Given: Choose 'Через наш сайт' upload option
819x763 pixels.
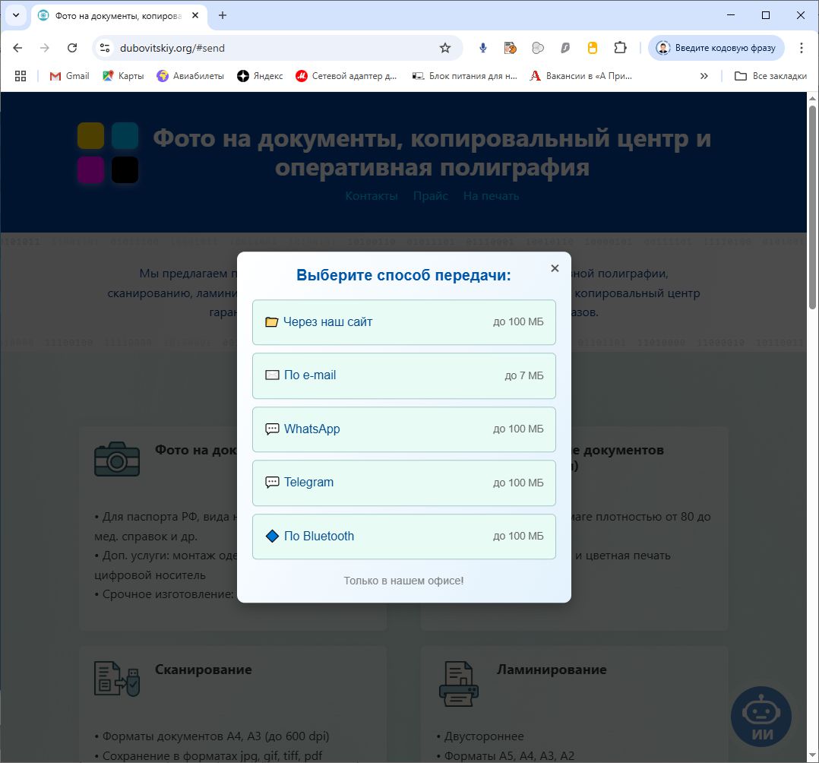Looking at the screenshot, I should click(x=403, y=322).
